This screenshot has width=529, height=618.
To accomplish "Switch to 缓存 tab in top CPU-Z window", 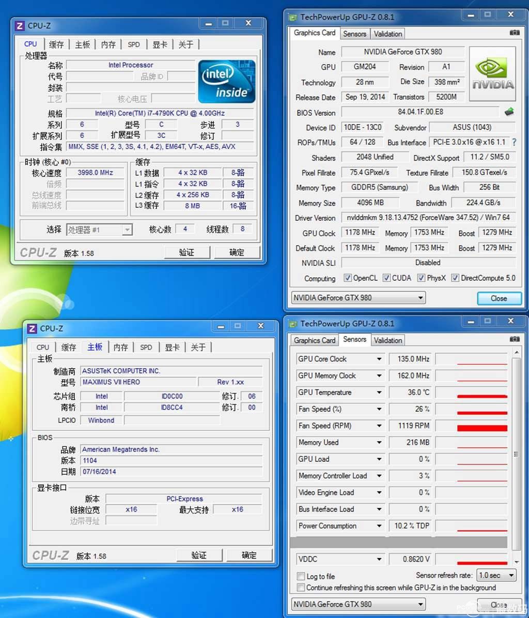I will click(x=56, y=44).
